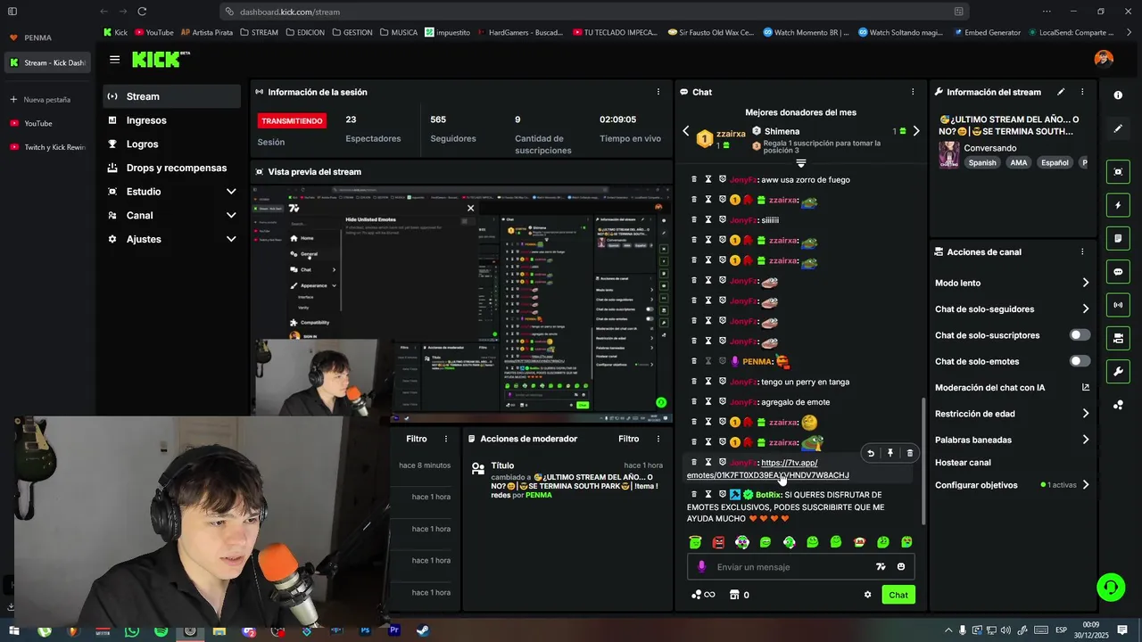
Task: Click the pencil edit icon in the right sidebar
Action: [x=1118, y=128]
